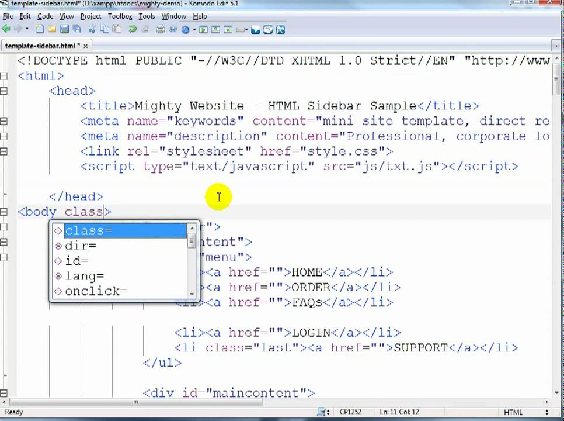Click the style.css link line
Viewport: 564px width, 421px height.
[x=236, y=151]
